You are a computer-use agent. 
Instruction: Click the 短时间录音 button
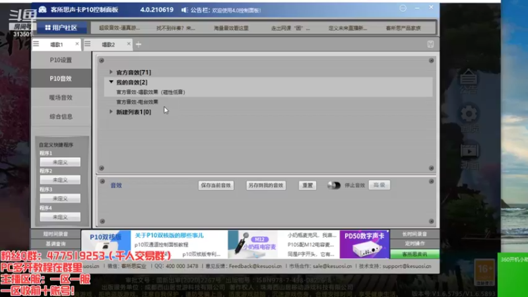pos(56,234)
